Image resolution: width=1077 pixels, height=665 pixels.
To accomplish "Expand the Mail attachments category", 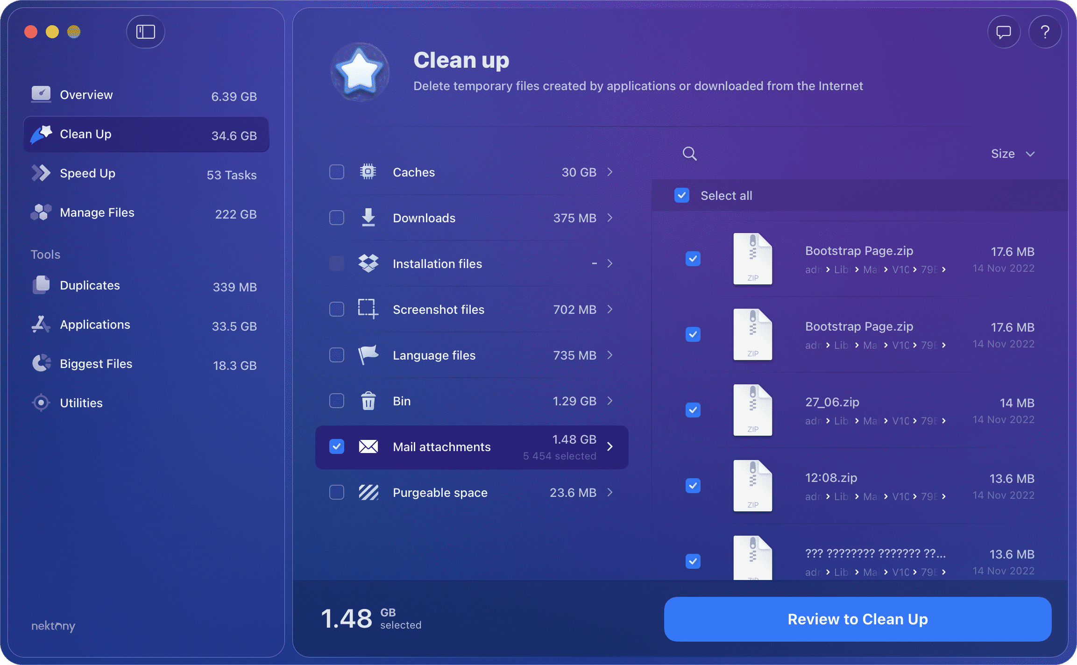I will [x=610, y=447].
